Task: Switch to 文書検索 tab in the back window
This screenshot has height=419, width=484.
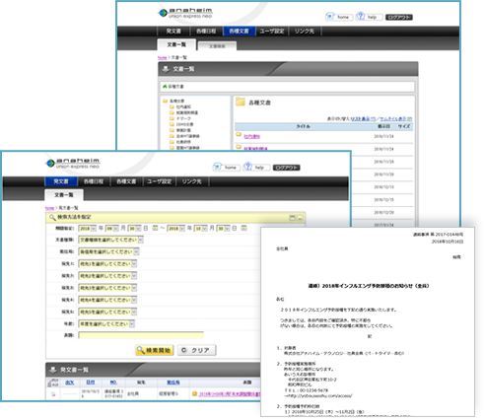Action: click(x=217, y=46)
